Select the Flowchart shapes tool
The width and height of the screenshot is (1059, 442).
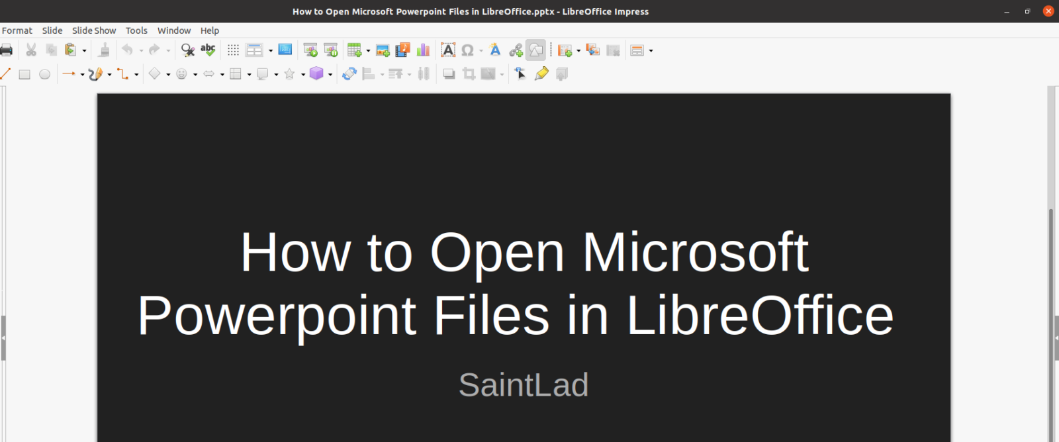pos(236,74)
